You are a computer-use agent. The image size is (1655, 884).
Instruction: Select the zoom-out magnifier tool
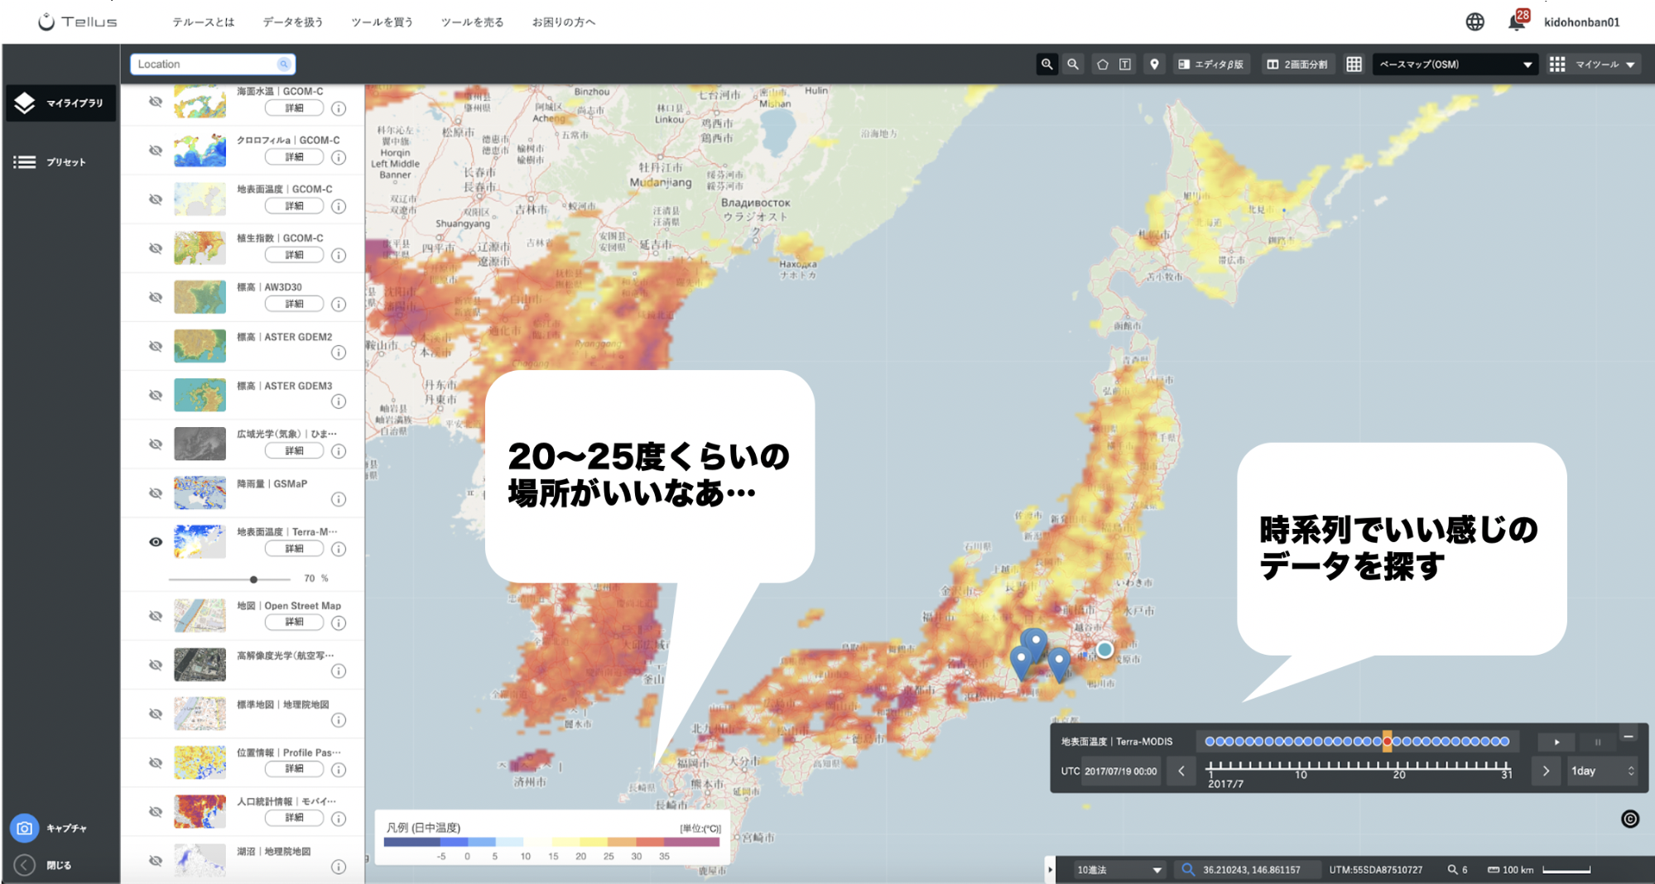[1073, 65]
